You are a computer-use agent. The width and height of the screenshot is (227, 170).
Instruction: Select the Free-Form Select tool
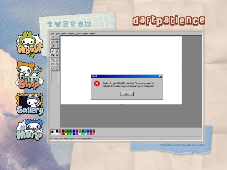[x=53, y=38]
